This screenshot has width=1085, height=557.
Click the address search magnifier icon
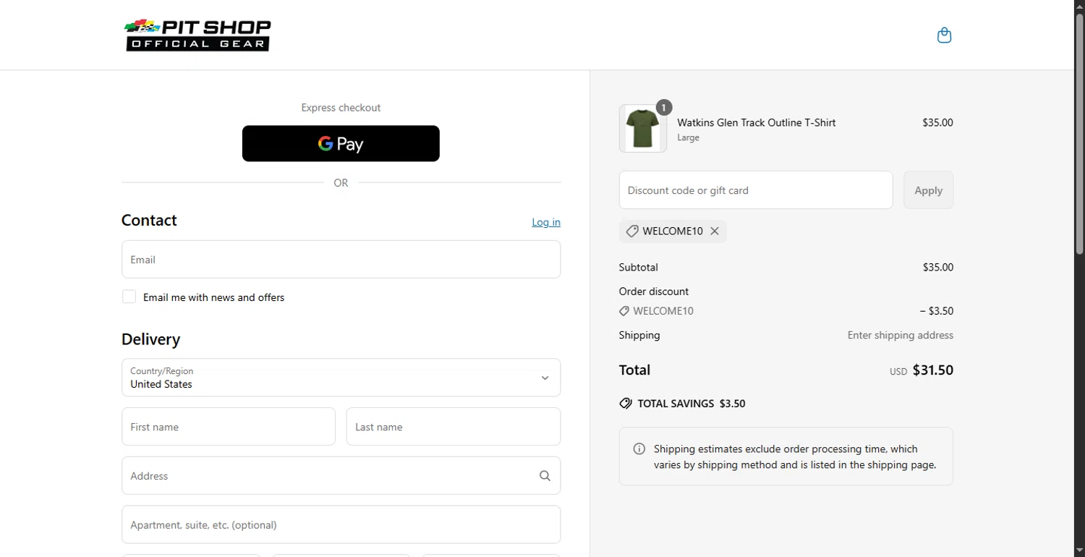(545, 476)
